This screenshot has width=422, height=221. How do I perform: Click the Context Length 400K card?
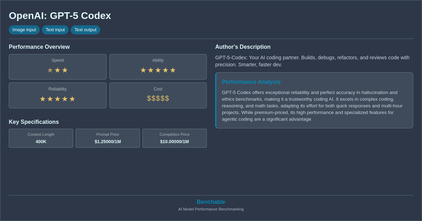[x=41, y=138]
